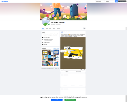
Task: Open the mailbox meadow illustration thumbnail
Action: 51,63
